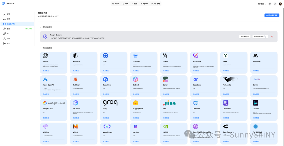The height and width of the screenshot is (146, 284).
Task: Switch to the 搜索 tab
Action: tap(134, 4)
